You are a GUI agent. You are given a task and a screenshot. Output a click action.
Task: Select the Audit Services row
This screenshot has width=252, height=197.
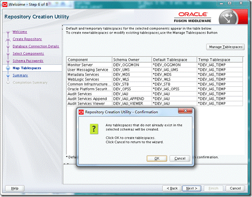155,94
